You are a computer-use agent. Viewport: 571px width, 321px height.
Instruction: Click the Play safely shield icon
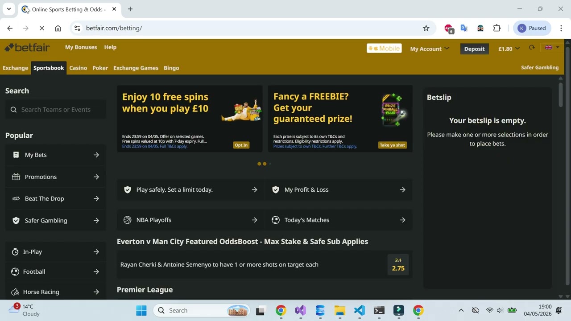[x=128, y=189]
